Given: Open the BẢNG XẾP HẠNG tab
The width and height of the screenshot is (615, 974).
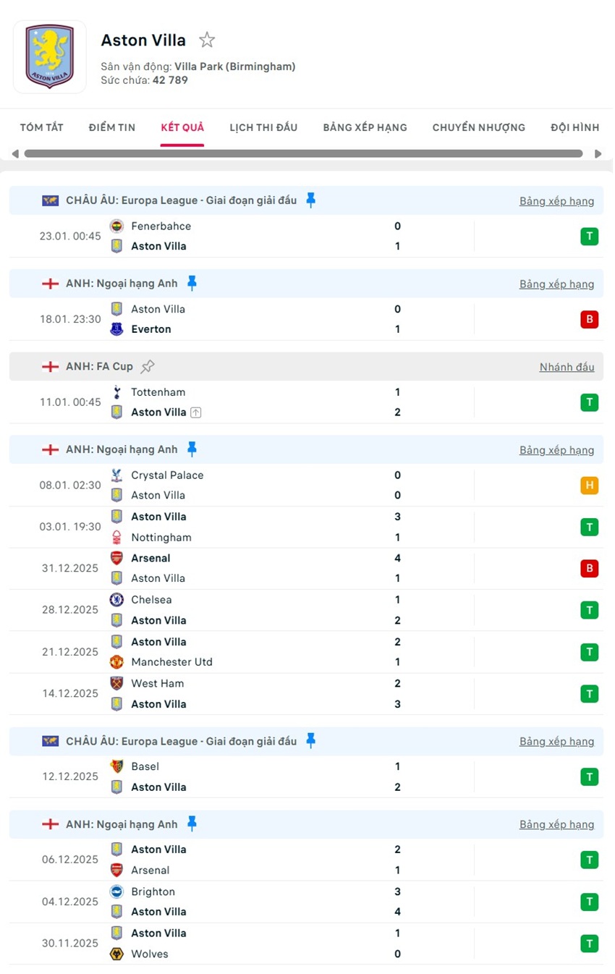Looking at the screenshot, I should pos(365,127).
